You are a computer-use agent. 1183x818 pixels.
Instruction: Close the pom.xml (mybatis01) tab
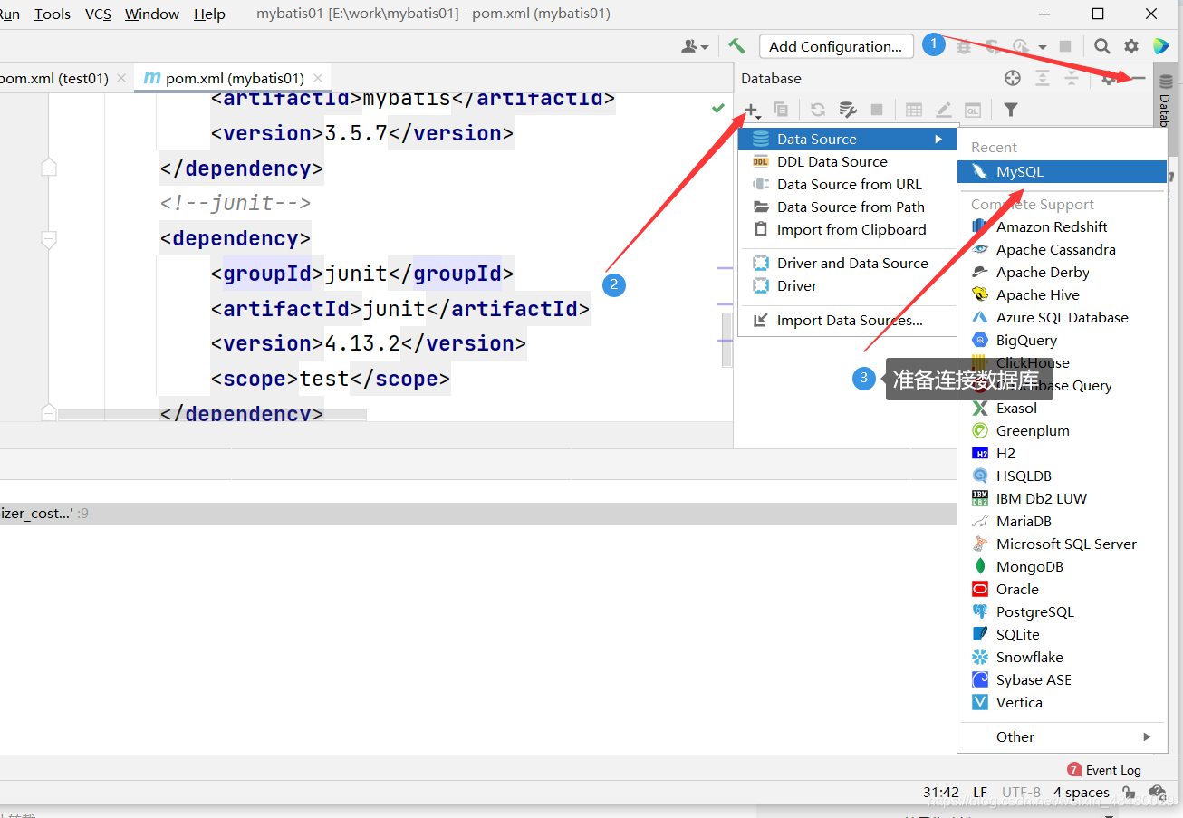(x=319, y=79)
